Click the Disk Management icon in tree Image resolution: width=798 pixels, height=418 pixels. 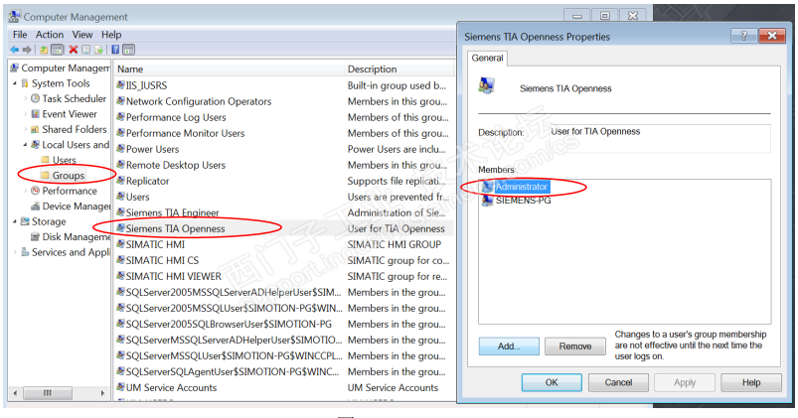[x=35, y=237]
